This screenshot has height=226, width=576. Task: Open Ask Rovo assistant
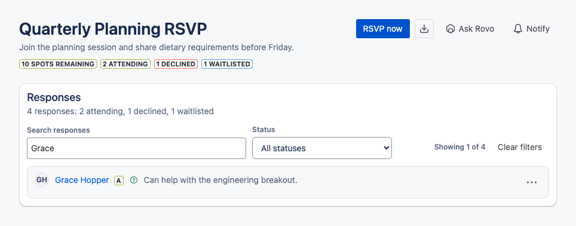click(x=470, y=29)
